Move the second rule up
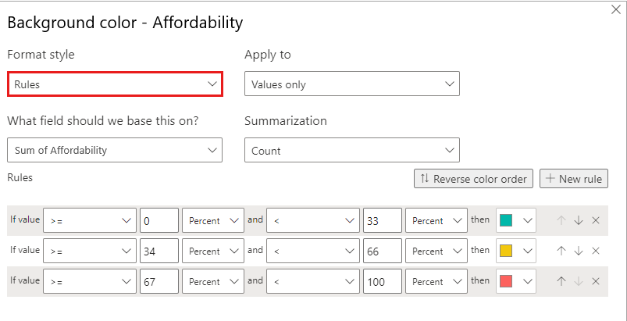 pyautogui.click(x=561, y=251)
